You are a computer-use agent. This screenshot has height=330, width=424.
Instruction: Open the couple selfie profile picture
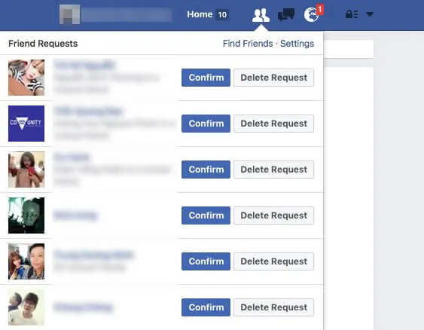[26, 261]
